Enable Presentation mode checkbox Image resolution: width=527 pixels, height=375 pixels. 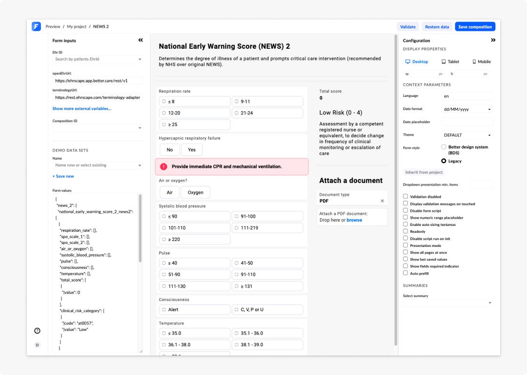pyautogui.click(x=405, y=245)
